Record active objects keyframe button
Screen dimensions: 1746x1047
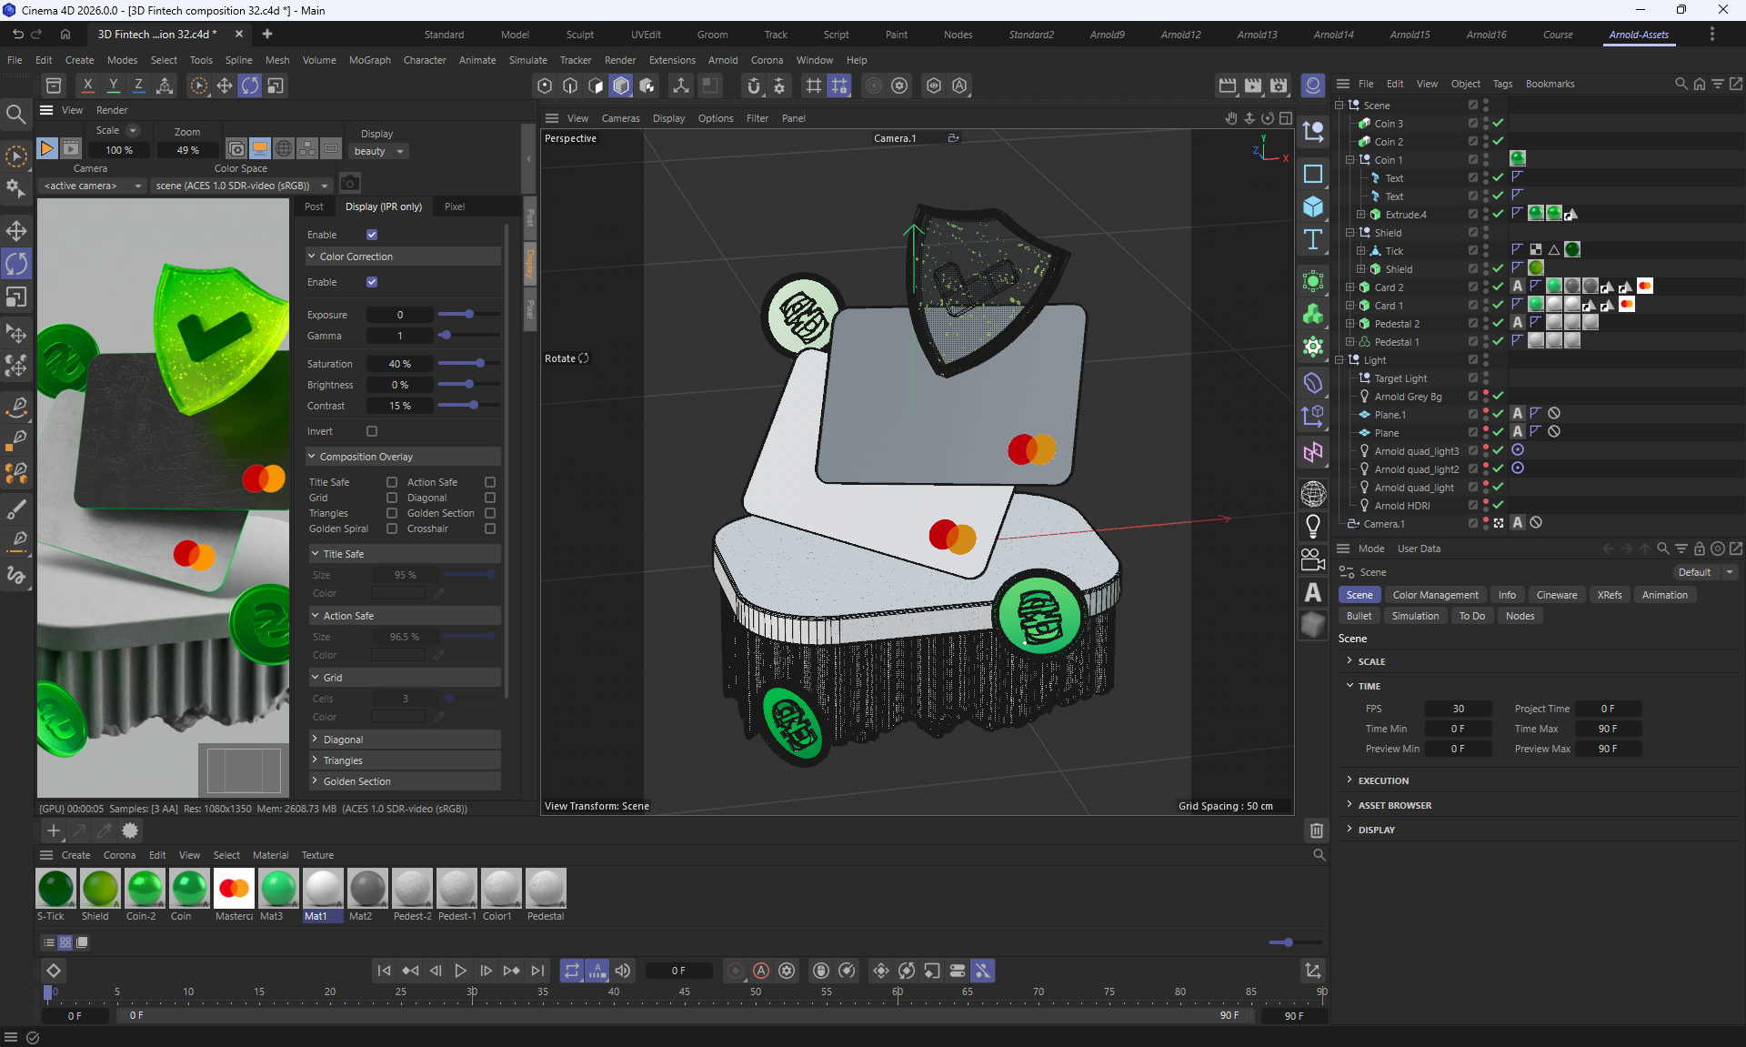click(737, 971)
